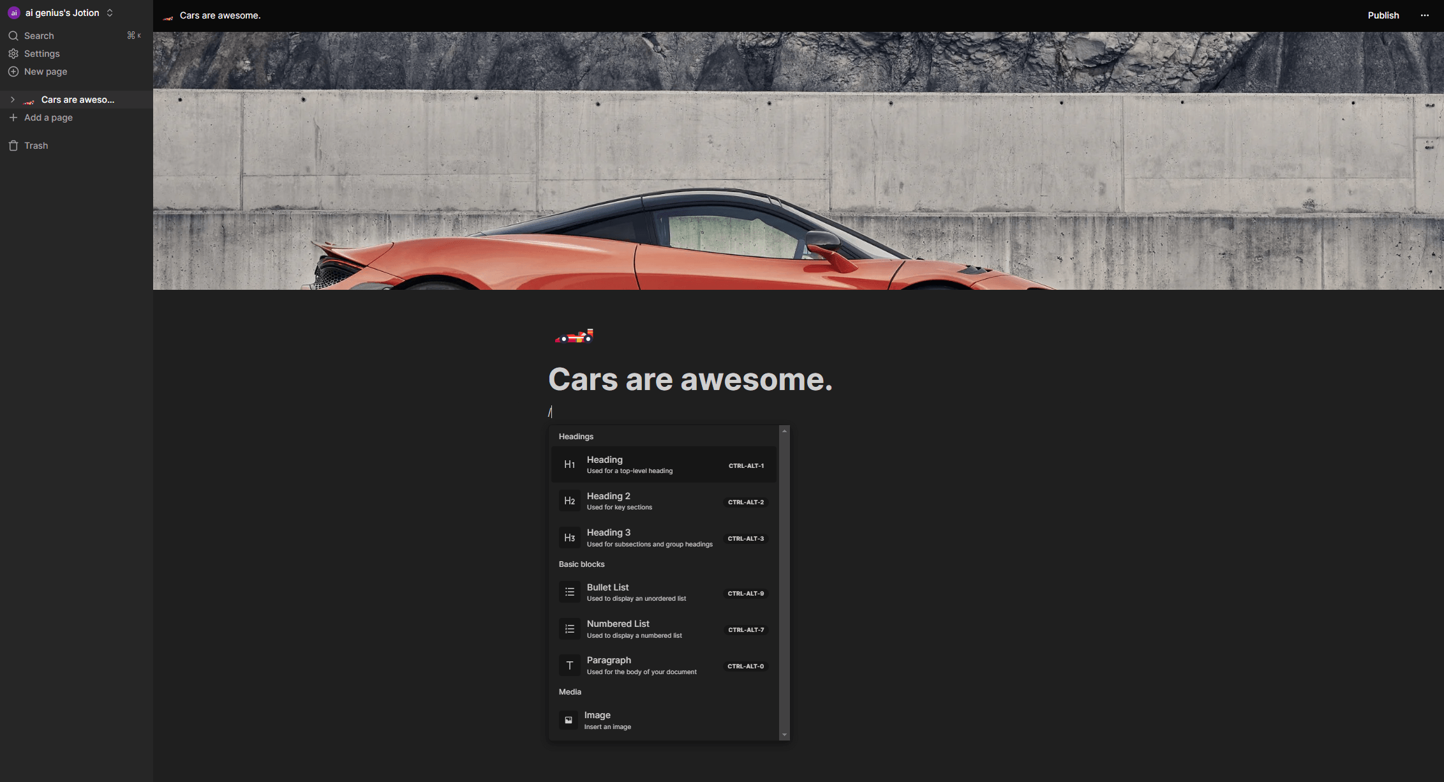
Task: Click the Image block icon
Action: point(568,720)
